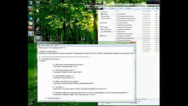Open the Format menu in Notepad
Screen dimensions: 188x106
[47, 45]
